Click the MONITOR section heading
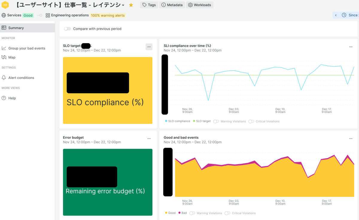359x220 pixels. (8, 38)
